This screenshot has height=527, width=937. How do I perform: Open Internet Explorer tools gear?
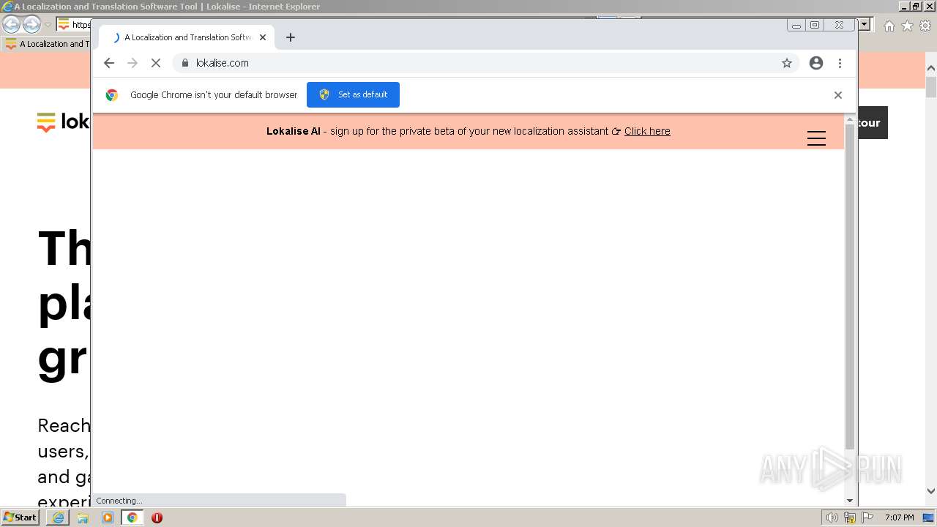click(x=925, y=26)
